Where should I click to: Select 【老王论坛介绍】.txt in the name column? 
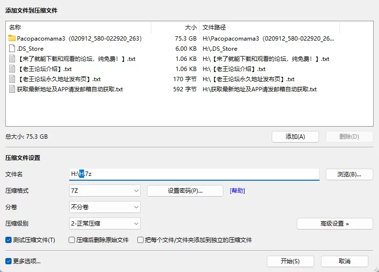44,69
